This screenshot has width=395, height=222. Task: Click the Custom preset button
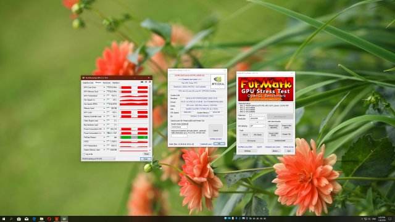click(280, 141)
